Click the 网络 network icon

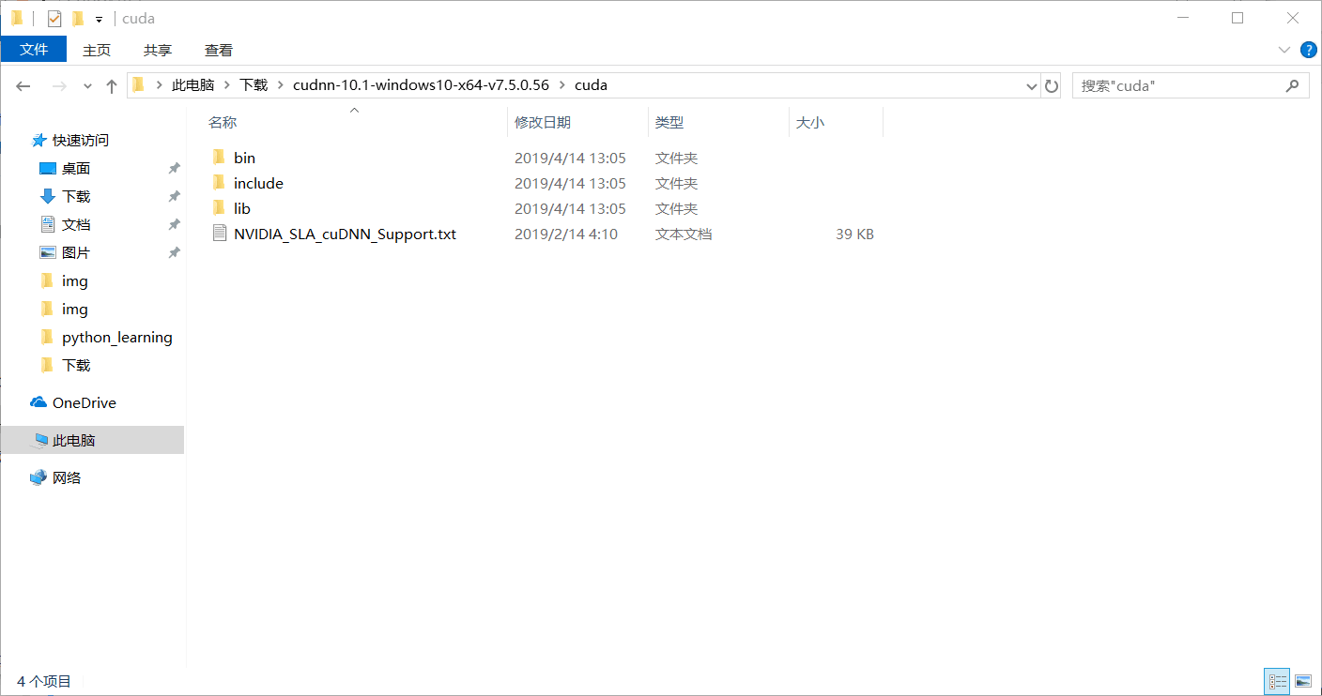tap(38, 477)
